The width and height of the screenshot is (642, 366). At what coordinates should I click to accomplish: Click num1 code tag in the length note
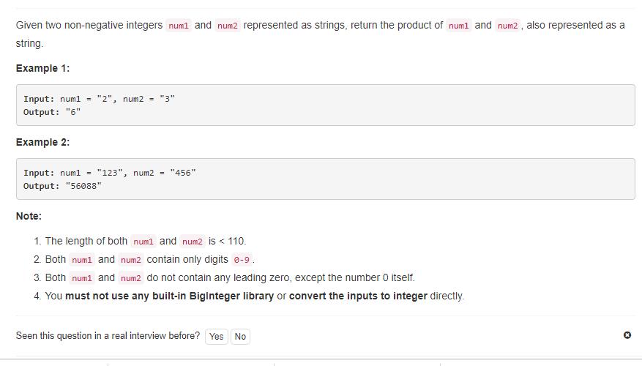143,242
